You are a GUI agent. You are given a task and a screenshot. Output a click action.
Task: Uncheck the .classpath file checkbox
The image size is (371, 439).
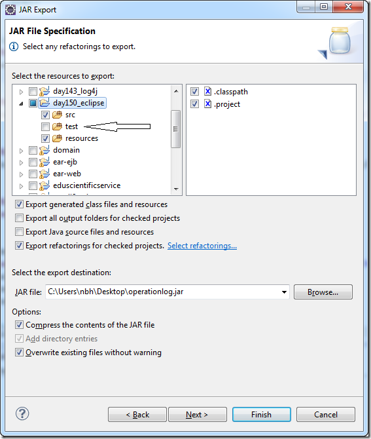pyautogui.click(x=194, y=91)
